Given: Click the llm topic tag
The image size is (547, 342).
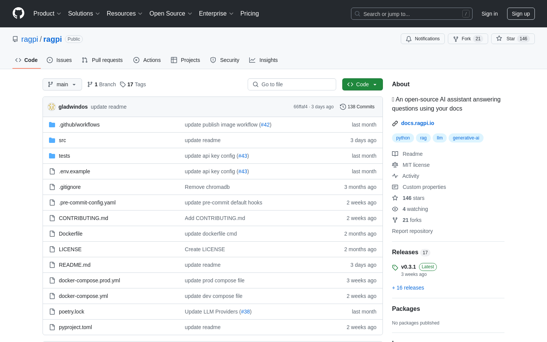Looking at the screenshot, I should (439, 138).
